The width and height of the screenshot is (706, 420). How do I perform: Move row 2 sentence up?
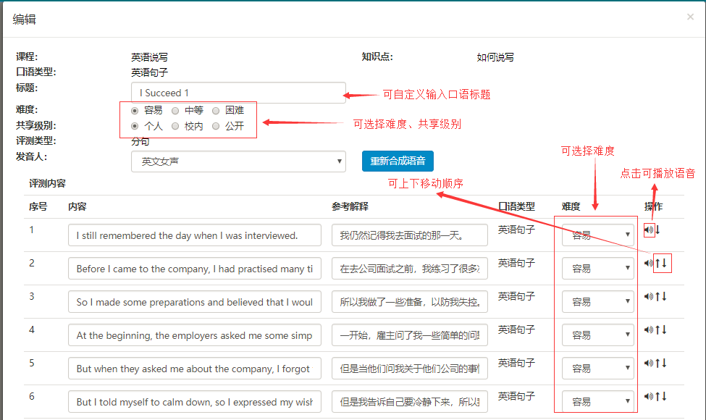click(x=657, y=263)
